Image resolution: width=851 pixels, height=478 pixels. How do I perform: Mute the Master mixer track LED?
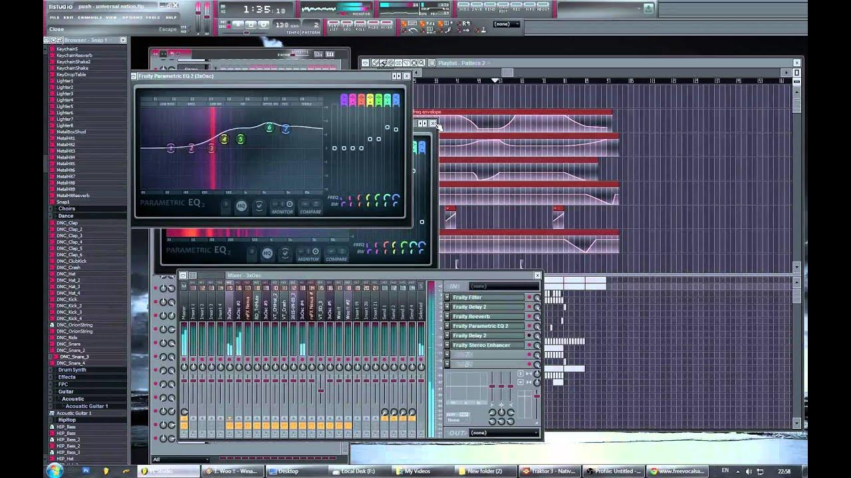coord(183,359)
